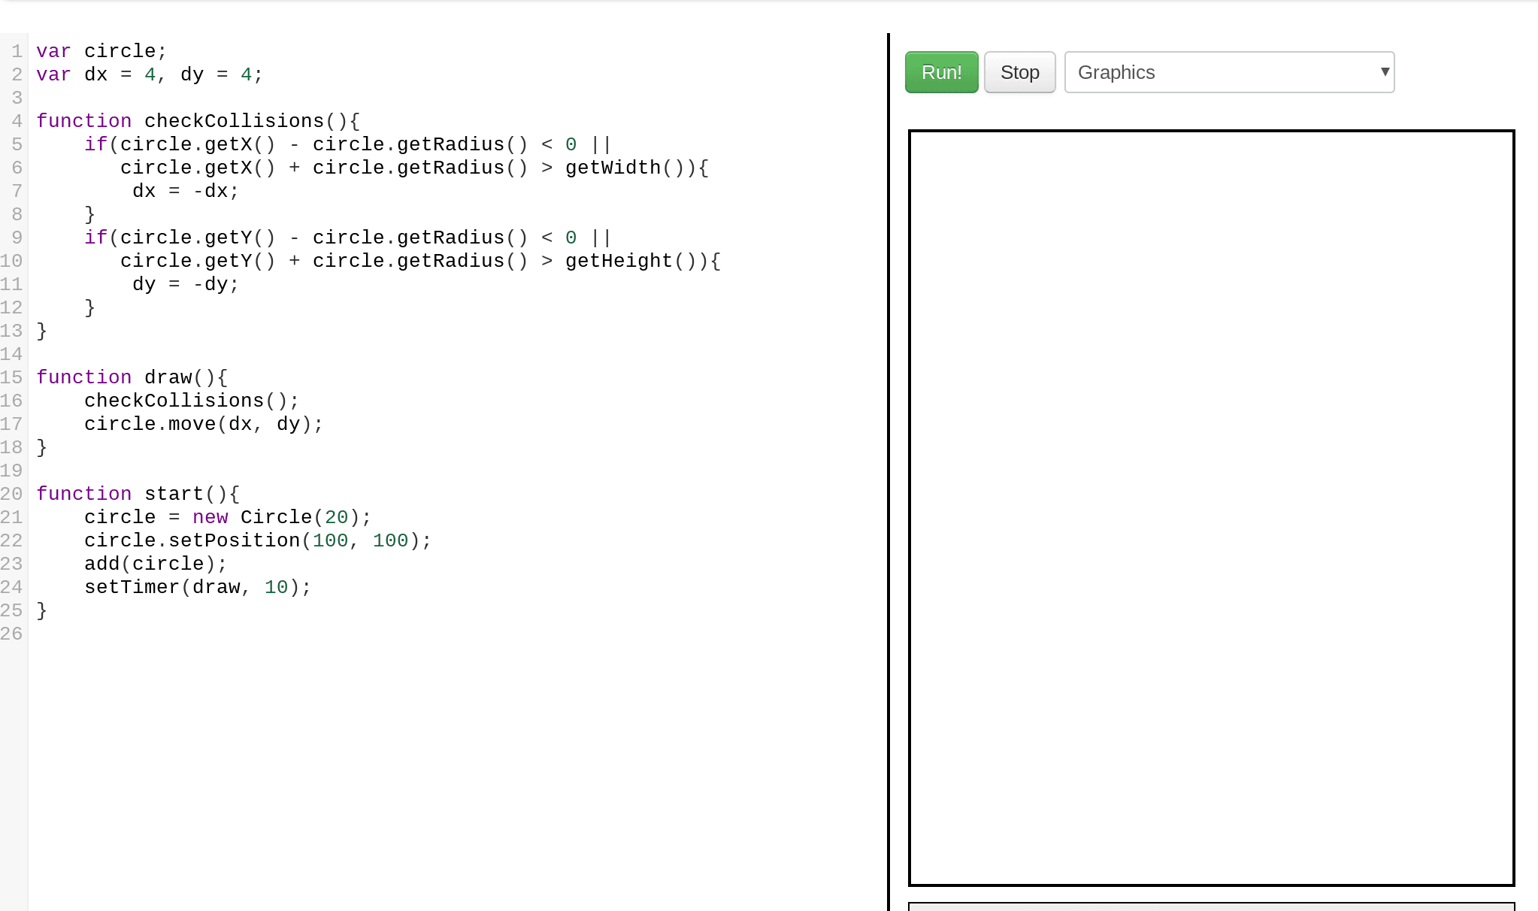The height and width of the screenshot is (911, 1538).
Task: Click the add(circle) line
Action: 155,564
